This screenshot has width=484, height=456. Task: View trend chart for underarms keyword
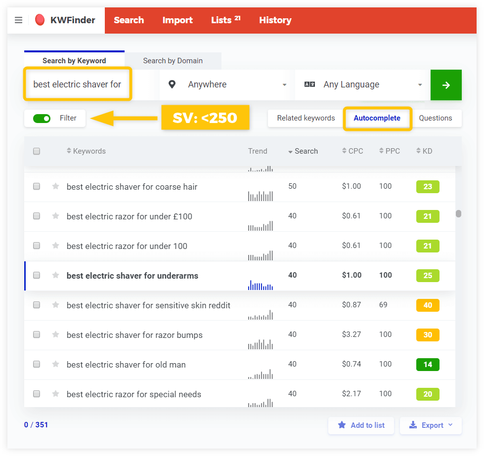261,285
